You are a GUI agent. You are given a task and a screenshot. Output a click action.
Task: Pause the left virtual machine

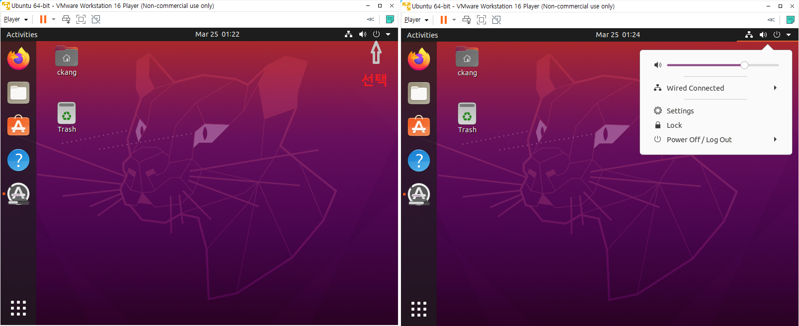click(x=43, y=19)
